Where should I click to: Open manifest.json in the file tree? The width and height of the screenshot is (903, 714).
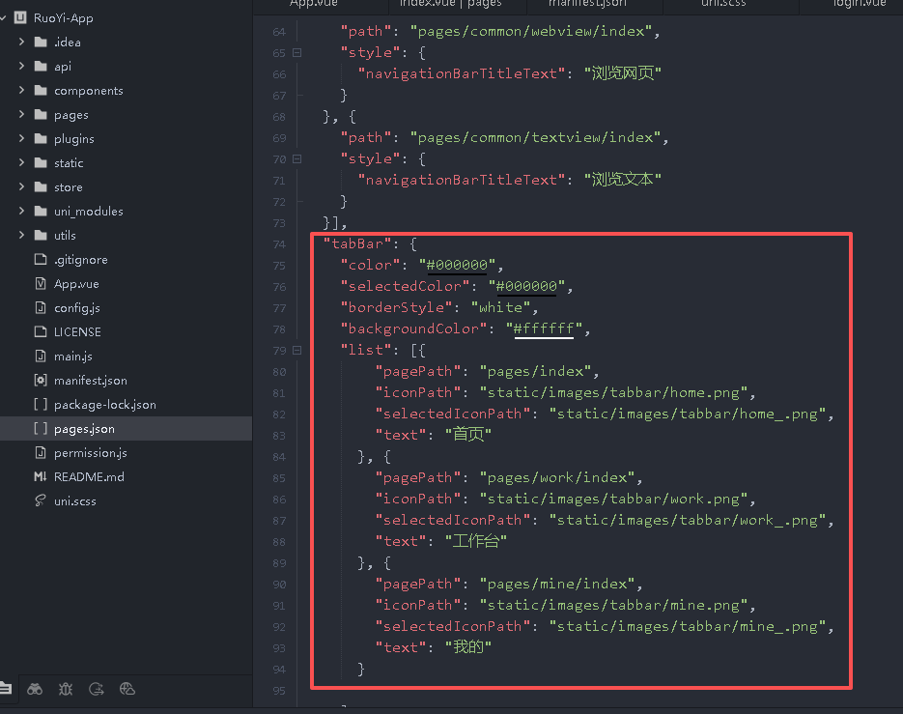click(90, 381)
